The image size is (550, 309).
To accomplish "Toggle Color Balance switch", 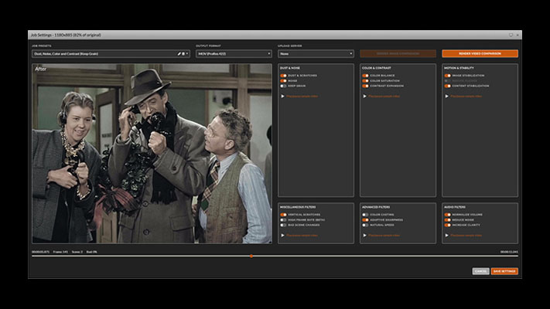I will pyautogui.click(x=365, y=76).
